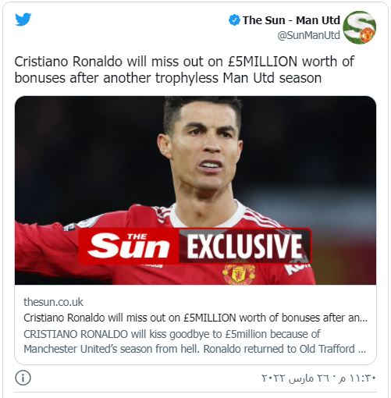
Task: Click the Premier League sleeve badge on the jersey
Action: pyautogui.click(x=69, y=227)
